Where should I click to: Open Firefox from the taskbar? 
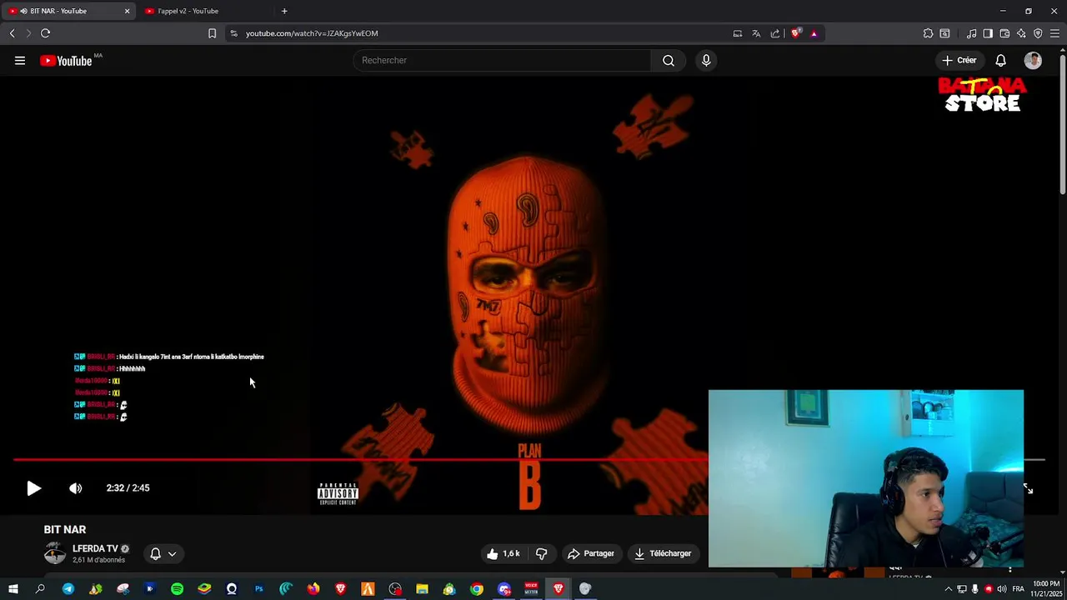(313, 589)
